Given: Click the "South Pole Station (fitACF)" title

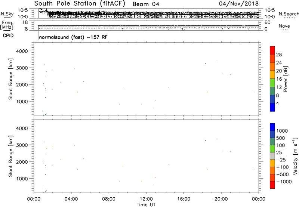Looking at the screenshot, I should coord(80,3).
